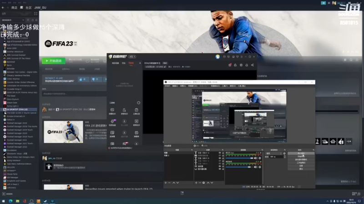Image resolution: width=364 pixels, height=204 pixels.
Task: Open Steam Friends & Chat icon at bottom right
Action: (359, 194)
